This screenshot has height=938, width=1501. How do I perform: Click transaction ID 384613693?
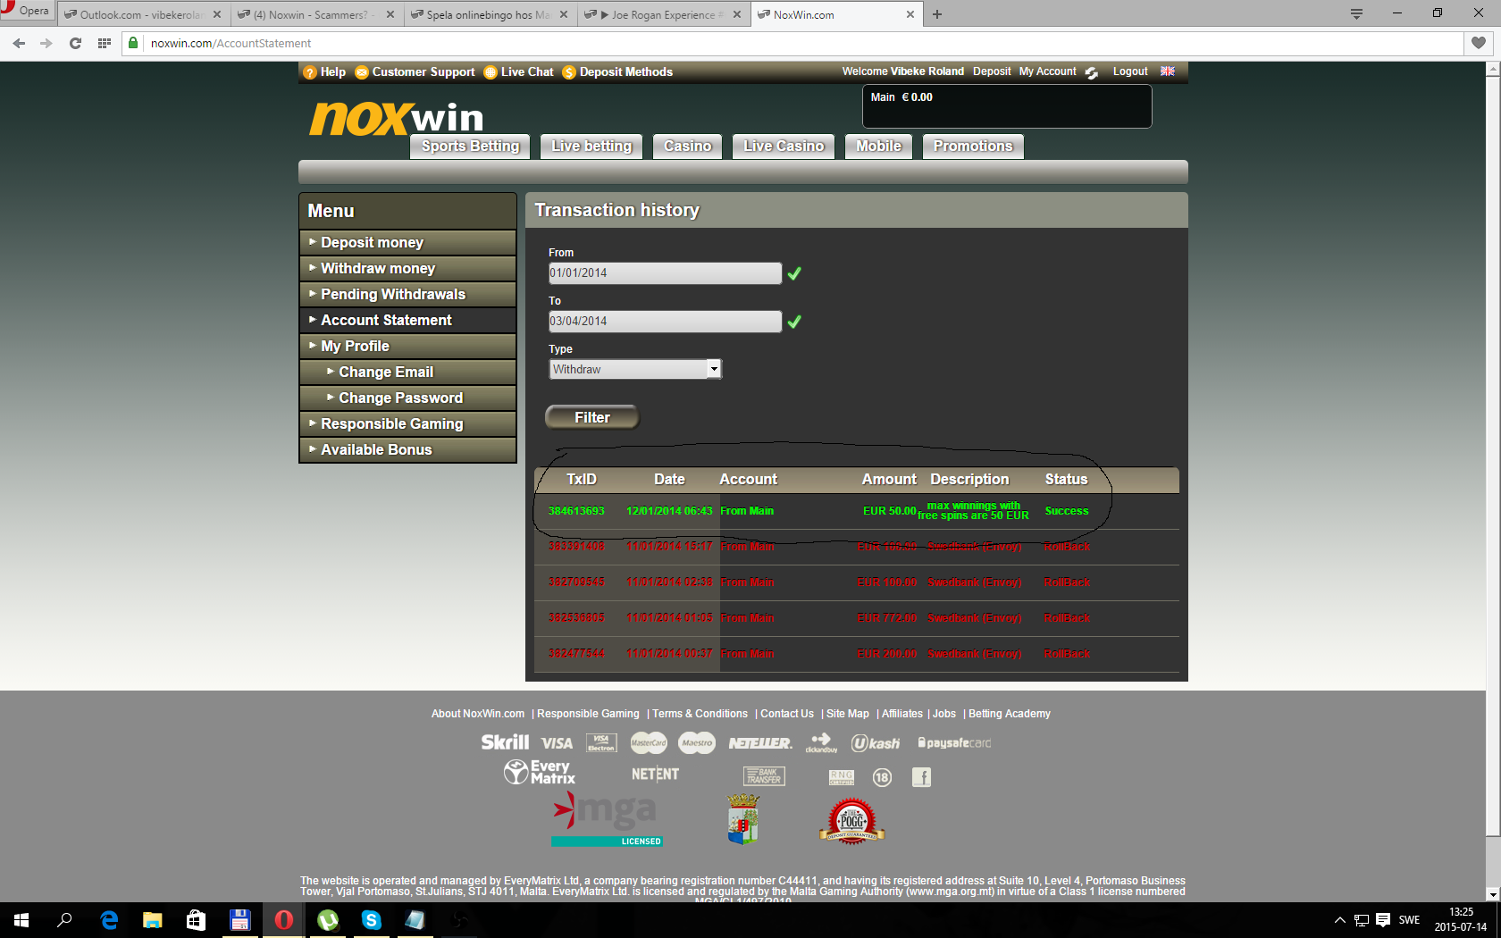[x=576, y=511]
